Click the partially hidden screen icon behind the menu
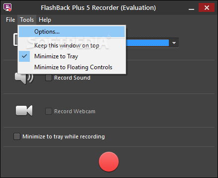Viewport: 218px width, 178px height. coord(15,40)
